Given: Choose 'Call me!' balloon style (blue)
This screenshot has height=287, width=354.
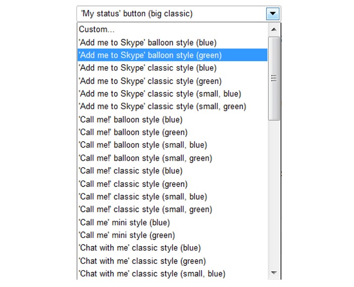Looking at the screenshot, I should 130,120.
